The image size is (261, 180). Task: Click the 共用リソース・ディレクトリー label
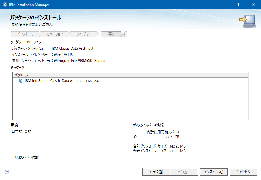pyautogui.click(x=31, y=61)
